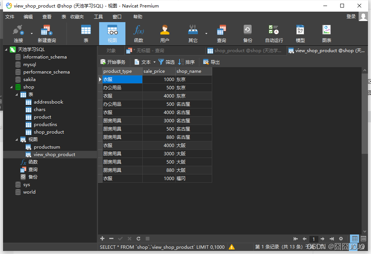Open the 其它 dropdown arrow
This screenshot has width=371, height=254.
(x=206, y=34)
